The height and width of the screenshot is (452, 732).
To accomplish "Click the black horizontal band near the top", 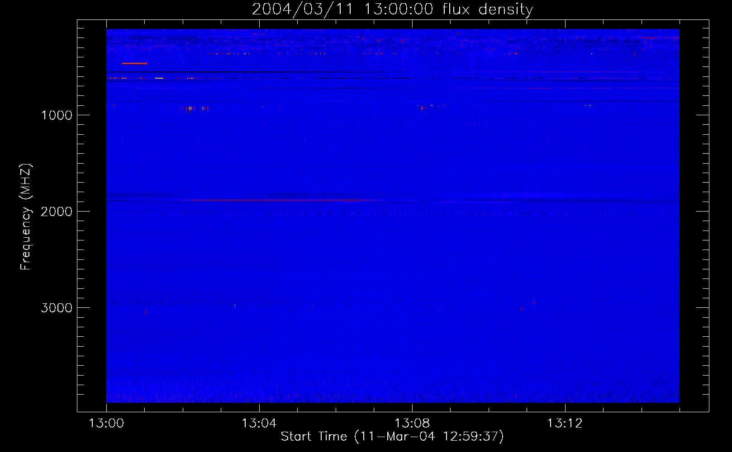I will click(x=244, y=72).
